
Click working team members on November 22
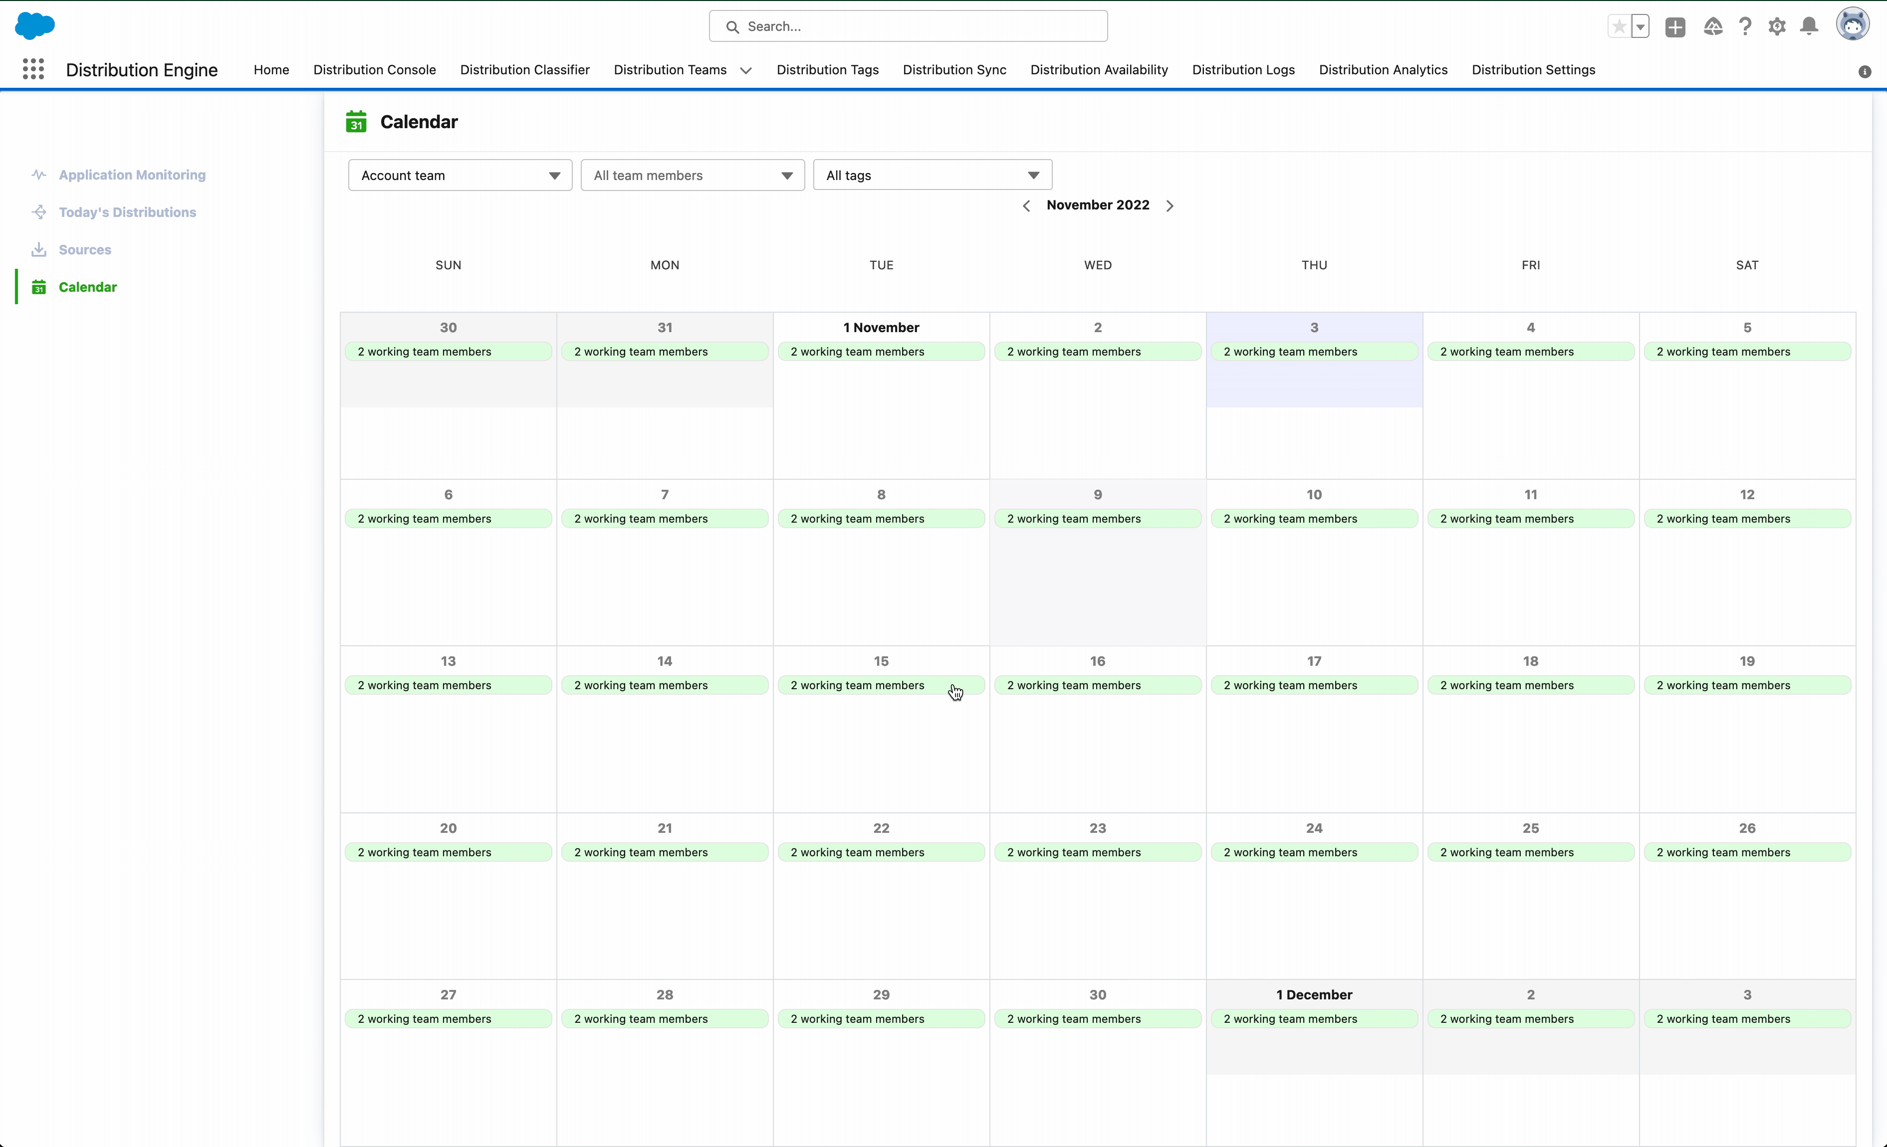coord(882,852)
